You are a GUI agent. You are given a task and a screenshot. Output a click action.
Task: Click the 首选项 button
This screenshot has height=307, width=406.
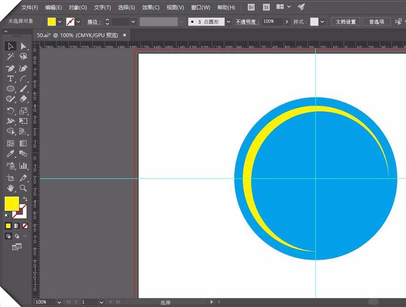click(x=377, y=22)
